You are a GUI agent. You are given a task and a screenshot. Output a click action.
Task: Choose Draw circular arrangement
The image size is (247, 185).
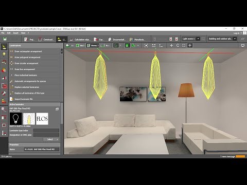34,63
